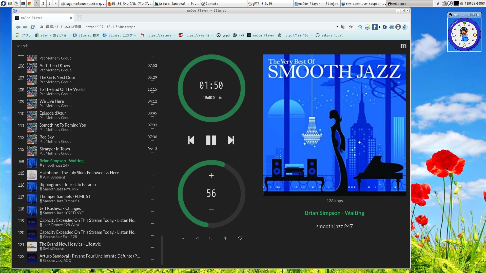Open the dropdown arrow in the address bar
This screenshot has height=273, width=486.
[337, 27]
